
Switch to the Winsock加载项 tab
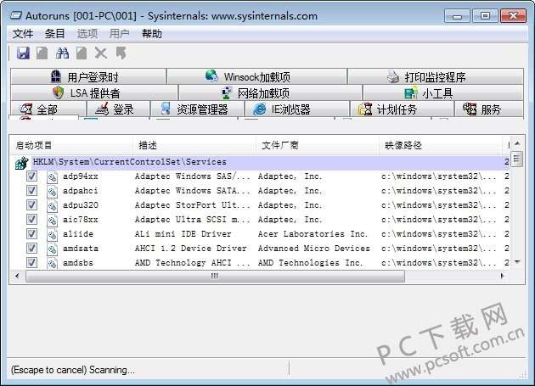click(257, 76)
